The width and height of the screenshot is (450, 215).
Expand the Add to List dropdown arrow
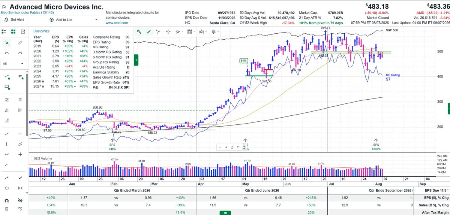pos(96,19)
